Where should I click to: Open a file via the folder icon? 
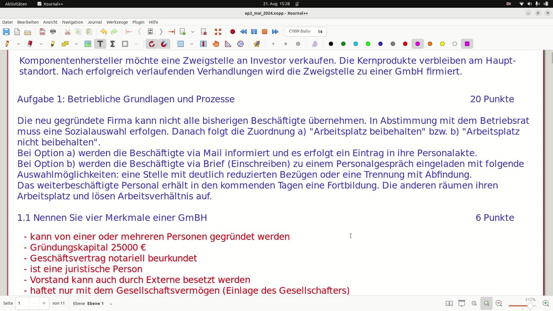click(x=28, y=32)
